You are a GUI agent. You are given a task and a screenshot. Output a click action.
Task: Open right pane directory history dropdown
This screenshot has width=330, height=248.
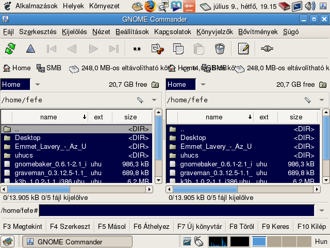(x=322, y=100)
